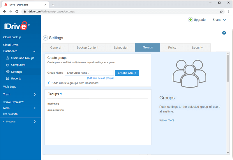Open Web Logs in sidebar
The width and height of the screenshot is (233, 160).
pyautogui.click(x=10, y=87)
